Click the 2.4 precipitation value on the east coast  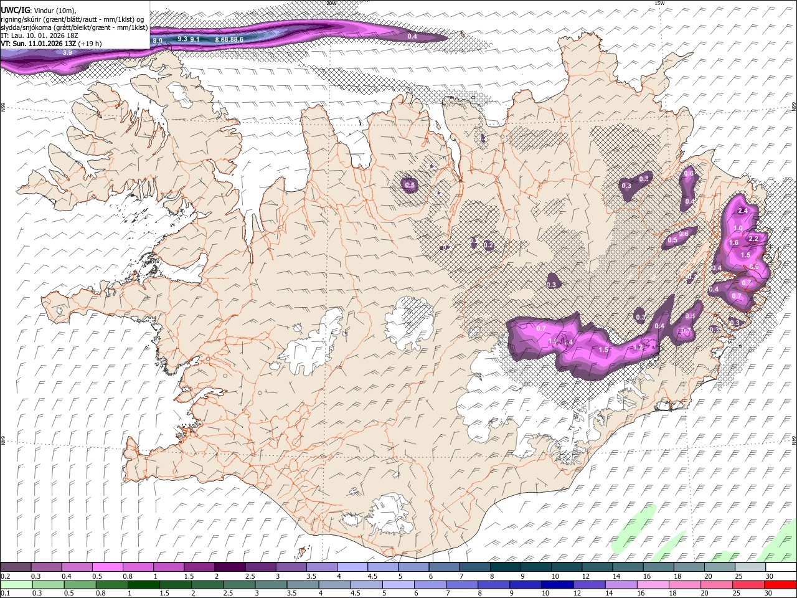click(742, 211)
